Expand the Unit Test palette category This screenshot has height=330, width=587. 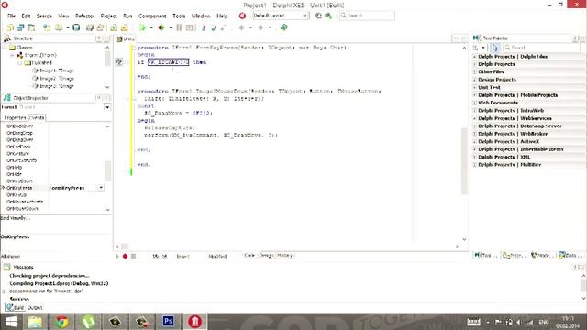(x=475, y=88)
